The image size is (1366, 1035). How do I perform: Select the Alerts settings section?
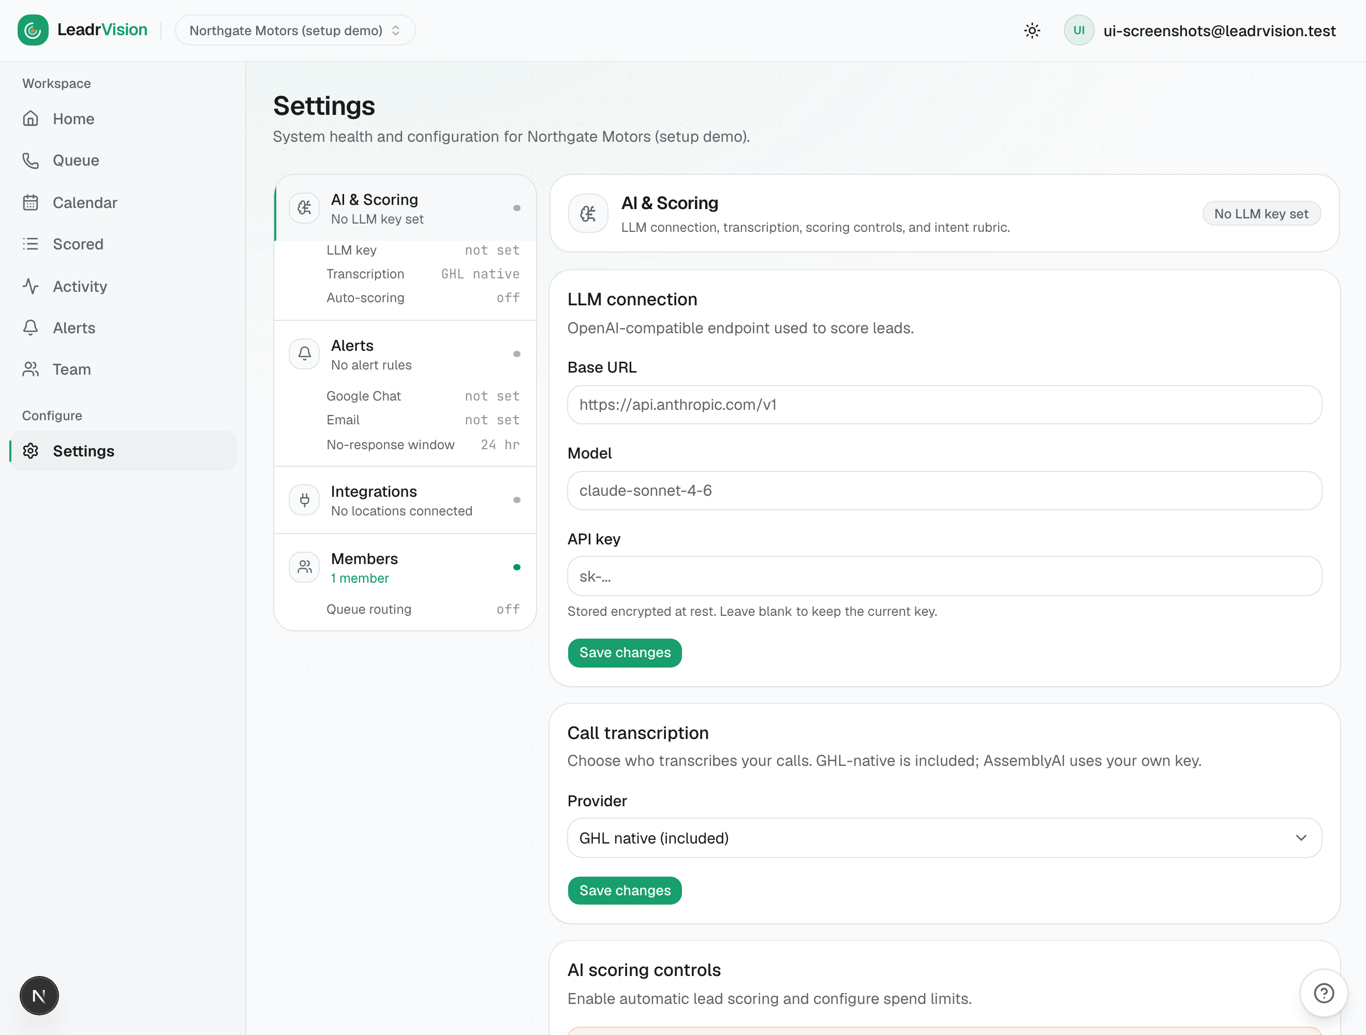[405, 354]
